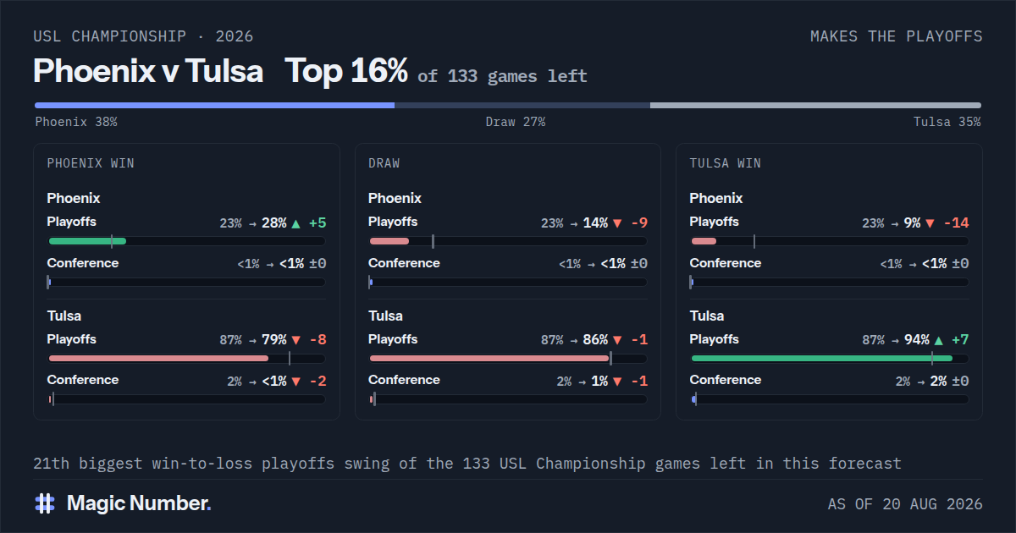
Task: Click the green up arrow beside Tulsa 94%
Action: [x=938, y=341]
